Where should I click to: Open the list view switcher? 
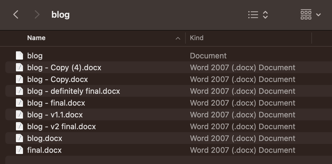[x=258, y=15]
